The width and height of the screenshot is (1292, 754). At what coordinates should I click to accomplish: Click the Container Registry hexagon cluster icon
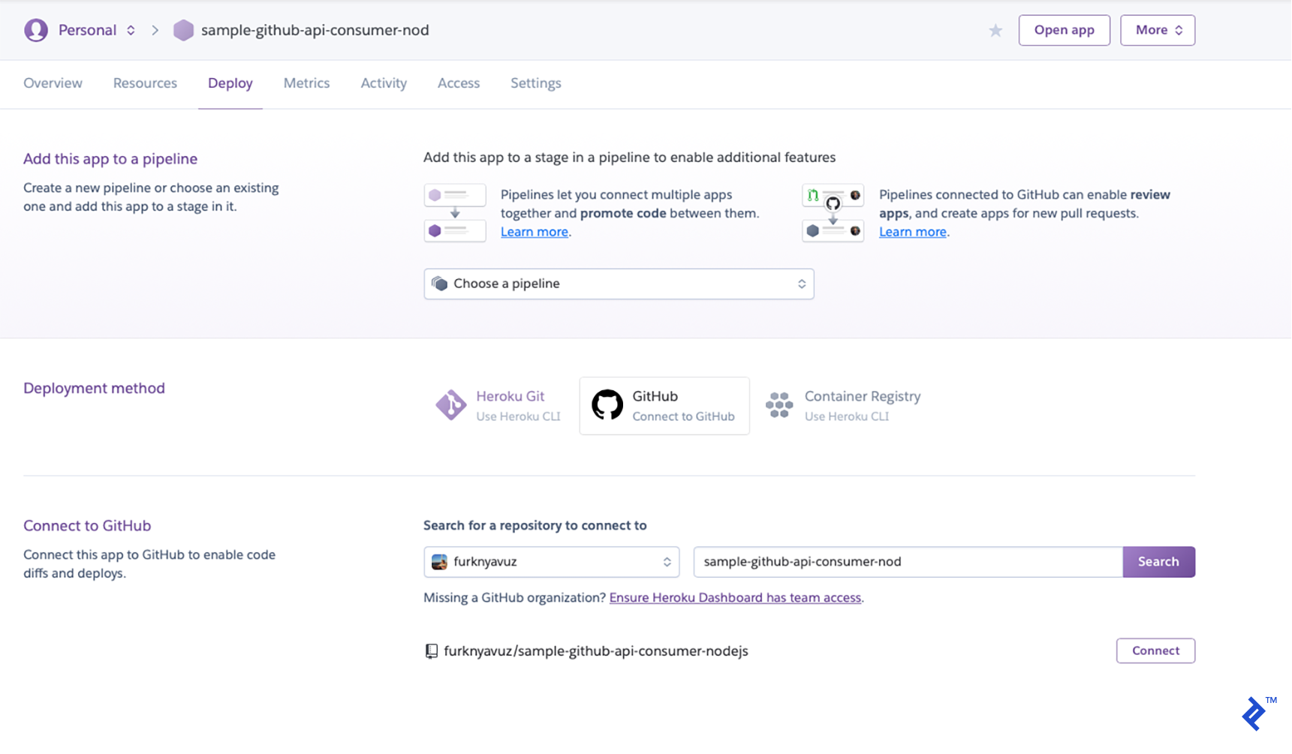tap(779, 405)
